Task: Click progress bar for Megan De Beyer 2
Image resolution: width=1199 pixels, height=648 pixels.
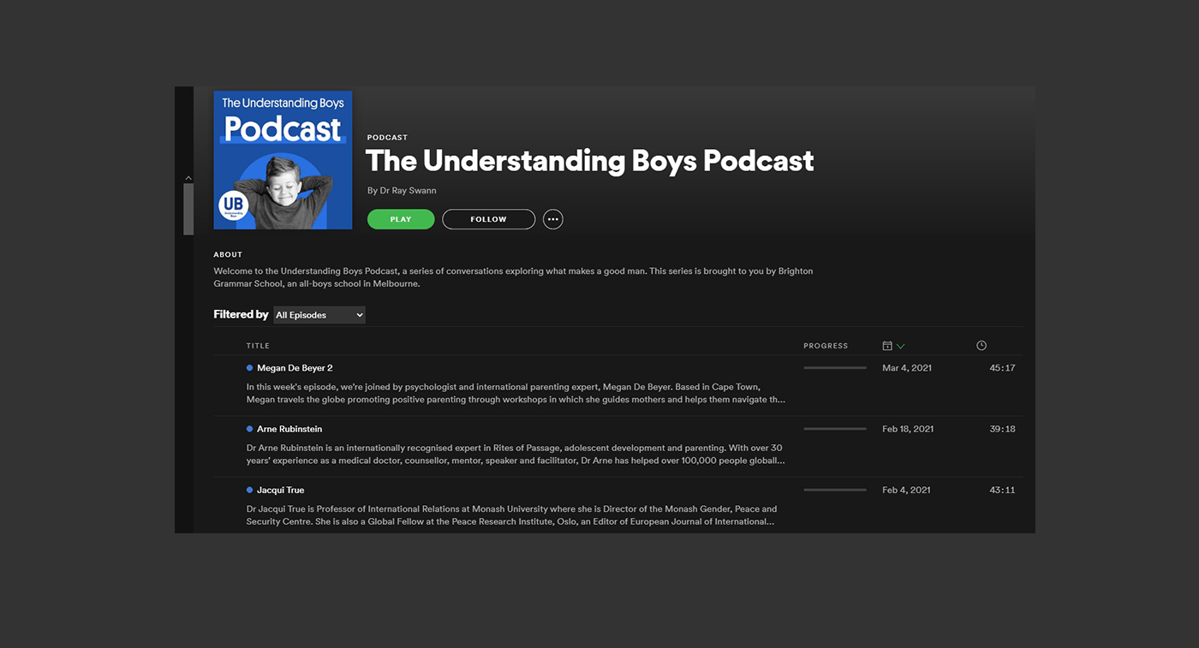Action: point(835,368)
